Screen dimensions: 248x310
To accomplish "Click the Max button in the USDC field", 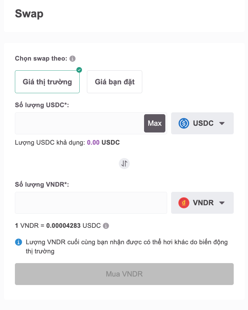I will pos(155,123).
